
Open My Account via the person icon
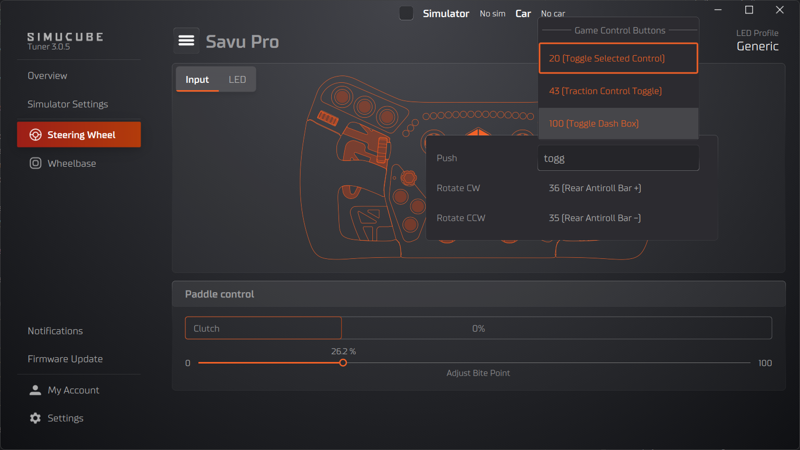tap(35, 390)
